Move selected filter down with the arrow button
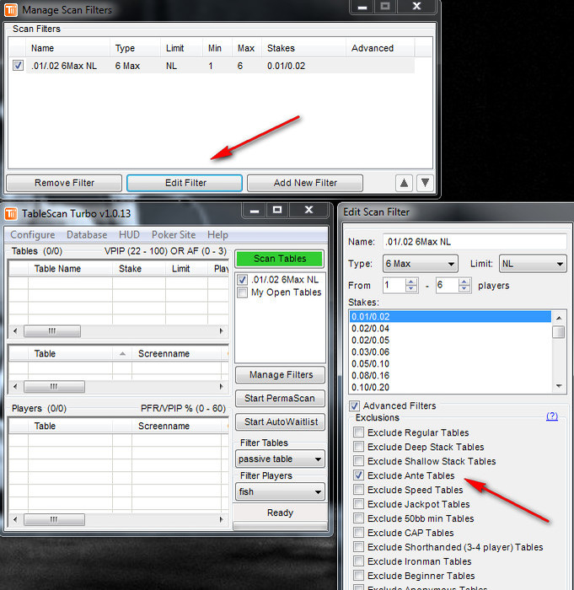 pyautogui.click(x=425, y=183)
